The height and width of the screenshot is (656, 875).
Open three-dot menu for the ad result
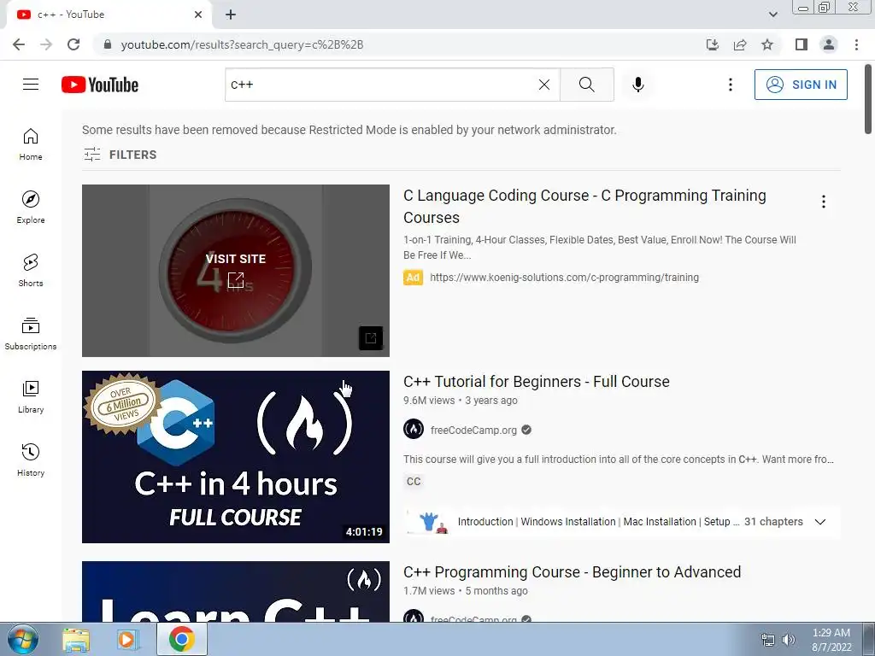click(x=823, y=202)
